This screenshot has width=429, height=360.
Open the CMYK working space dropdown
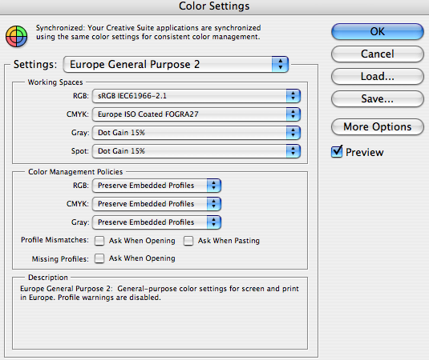click(x=196, y=114)
